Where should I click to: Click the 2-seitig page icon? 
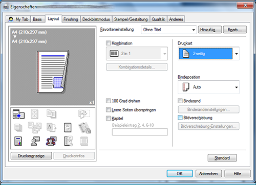coord(186,54)
